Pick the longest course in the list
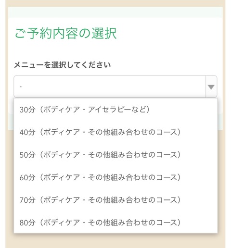The width and height of the screenshot is (231, 248). [115, 223]
